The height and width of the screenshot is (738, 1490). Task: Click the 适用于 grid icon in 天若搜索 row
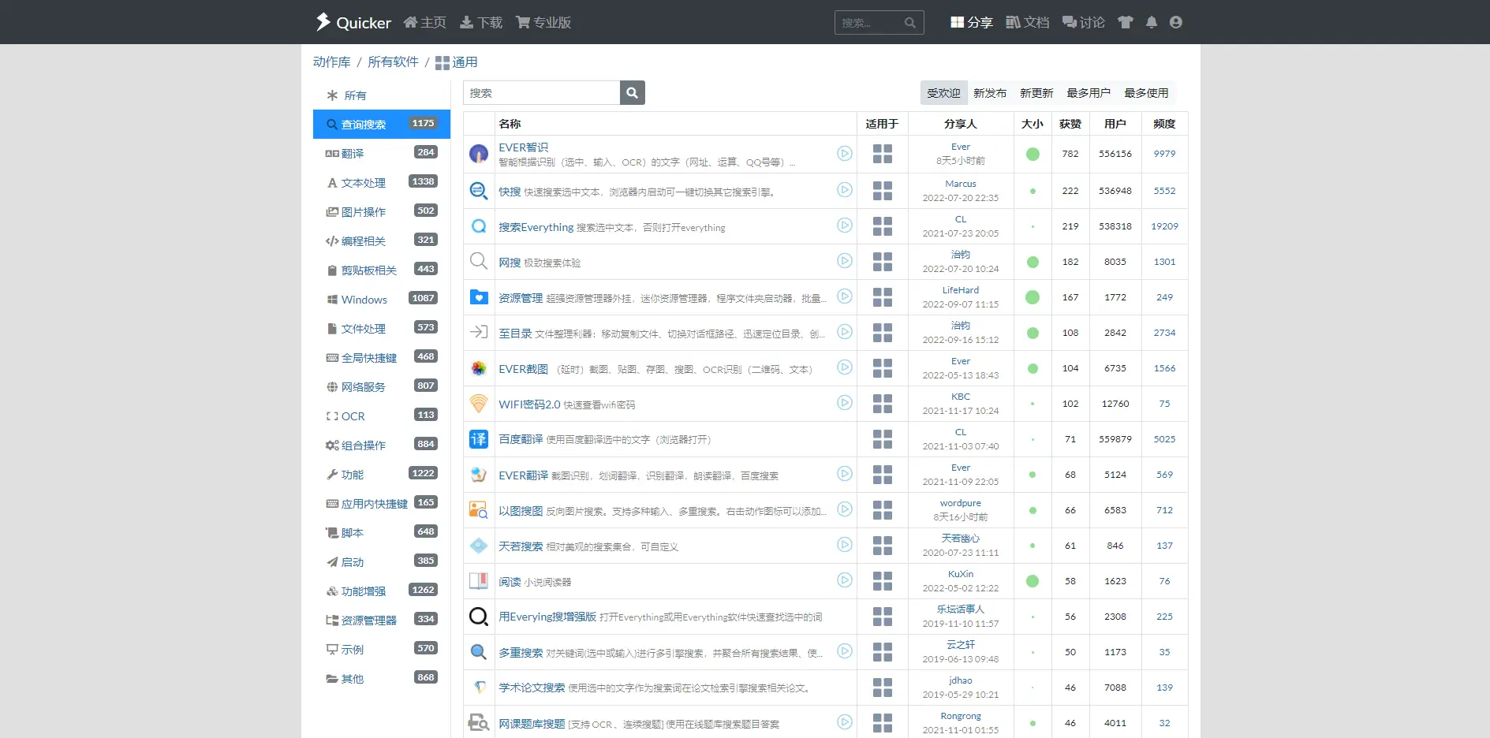(883, 546)
